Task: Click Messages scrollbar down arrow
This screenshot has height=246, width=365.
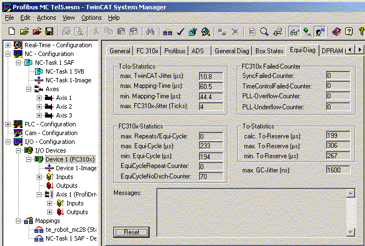Action: [x=351, y=232]
